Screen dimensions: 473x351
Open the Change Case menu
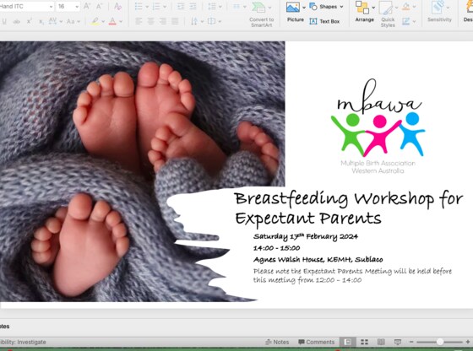pyautogui.click(x=73, y=21)
